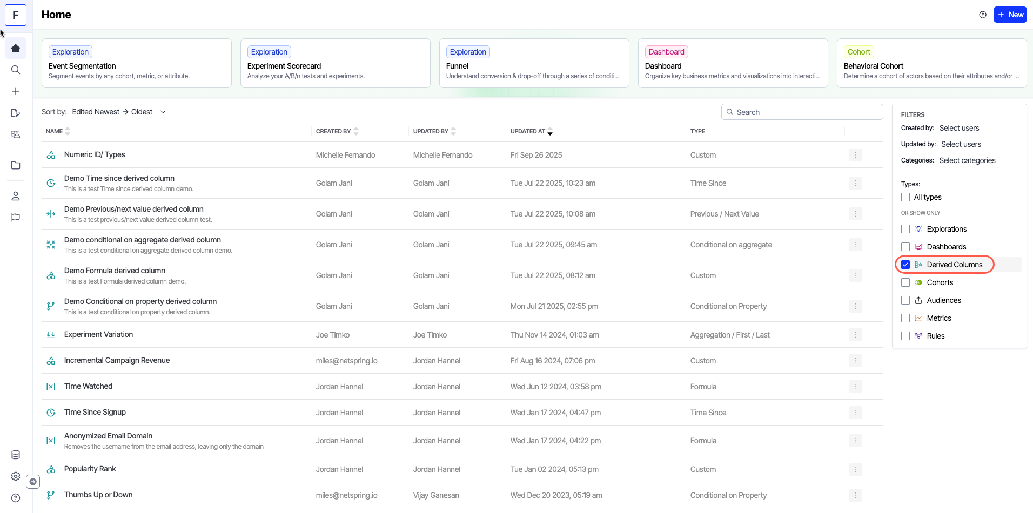Check the All types checkbox
The width and height of the screenshot is (1033, 513).
905,197
